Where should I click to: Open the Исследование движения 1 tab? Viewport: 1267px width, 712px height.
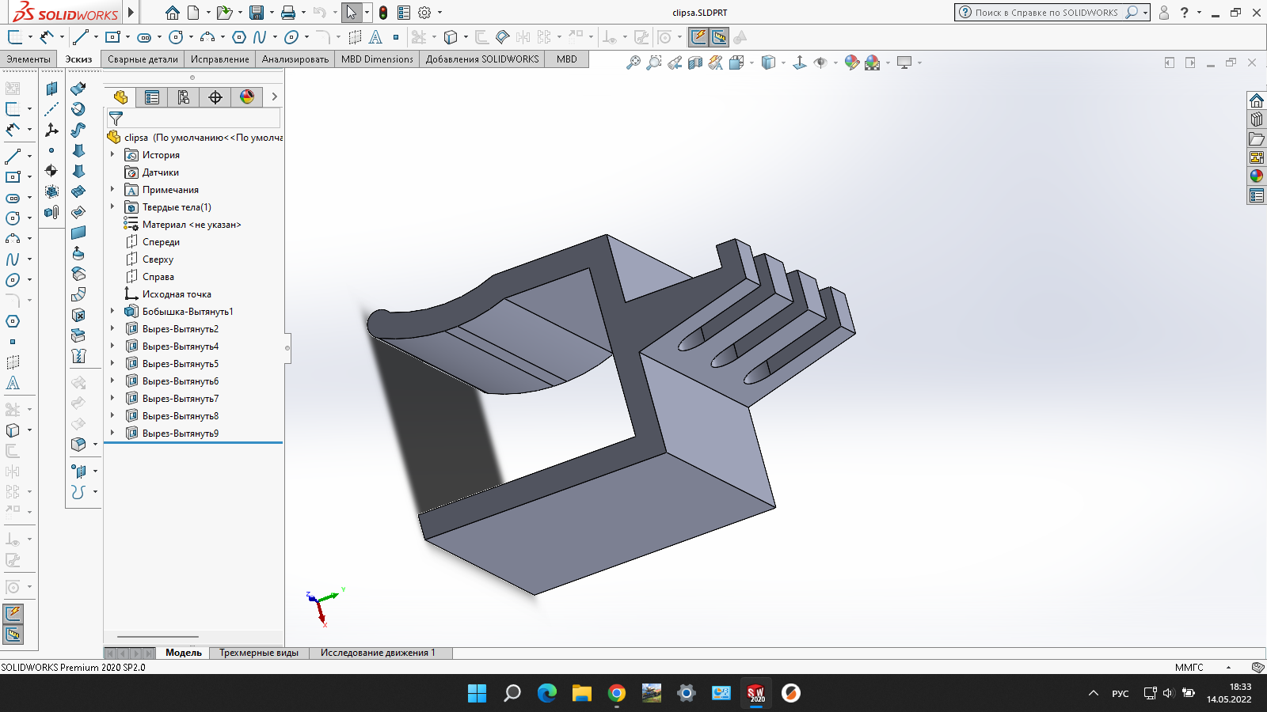pos(378,653)
